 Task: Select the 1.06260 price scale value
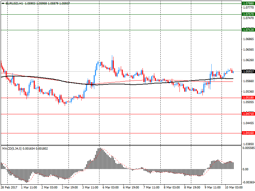click(x=249, y=60)
